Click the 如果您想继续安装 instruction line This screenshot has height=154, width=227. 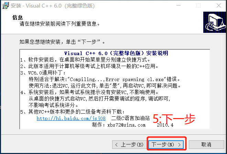62,42
